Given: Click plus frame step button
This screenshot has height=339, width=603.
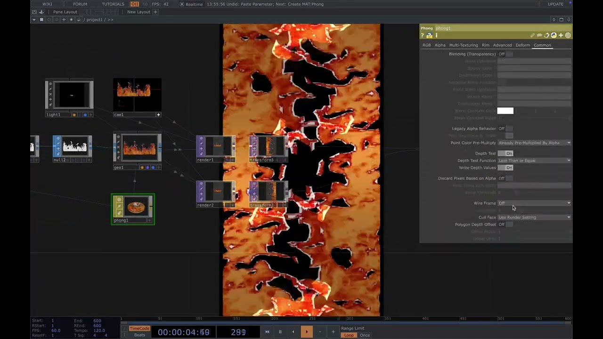Looking at the screenshot, I should (333, 332).
